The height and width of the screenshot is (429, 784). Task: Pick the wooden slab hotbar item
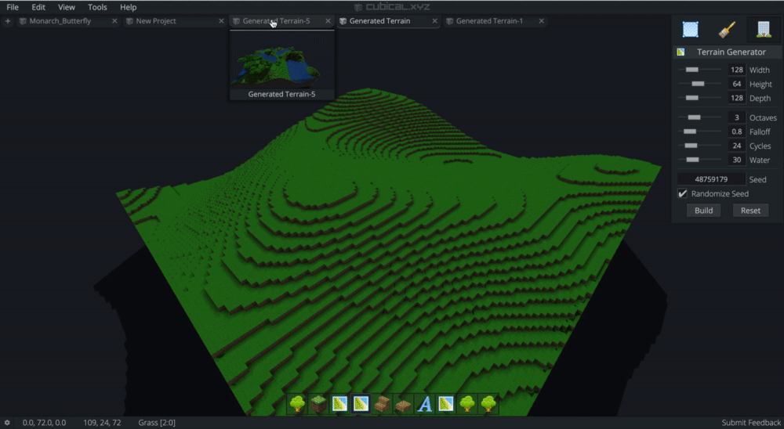[403, 404]
